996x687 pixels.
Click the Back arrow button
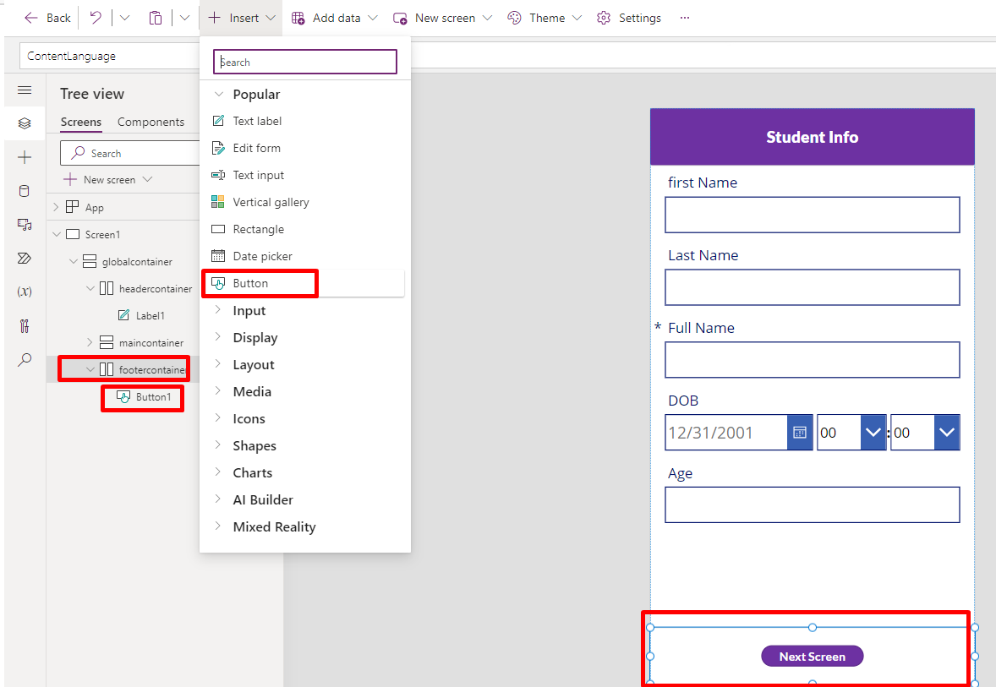[x=47, y=18]
